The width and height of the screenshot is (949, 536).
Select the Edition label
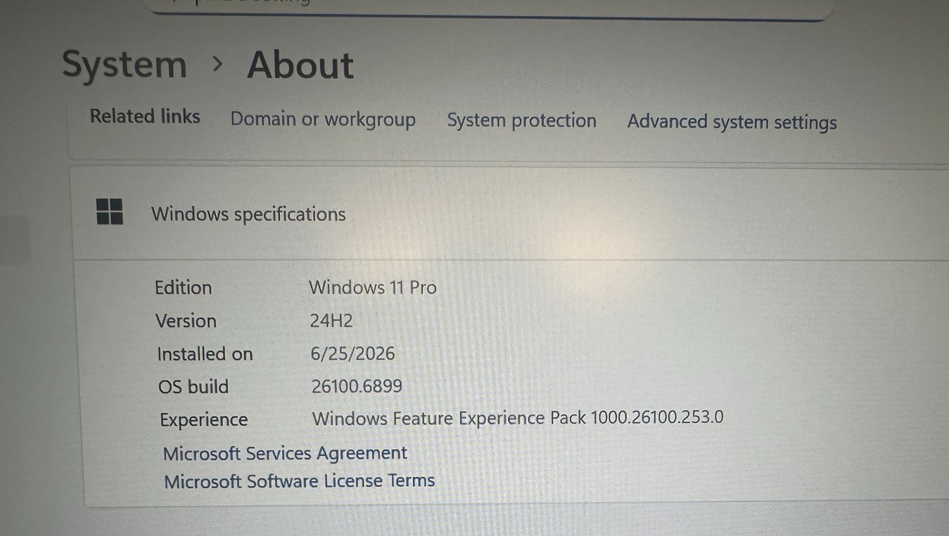(183, 287)
